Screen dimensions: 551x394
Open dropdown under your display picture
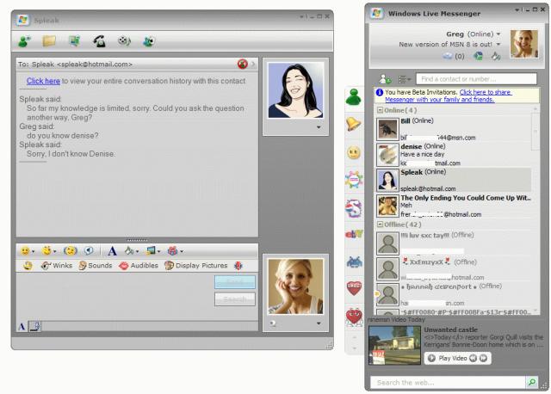point(319,323)
